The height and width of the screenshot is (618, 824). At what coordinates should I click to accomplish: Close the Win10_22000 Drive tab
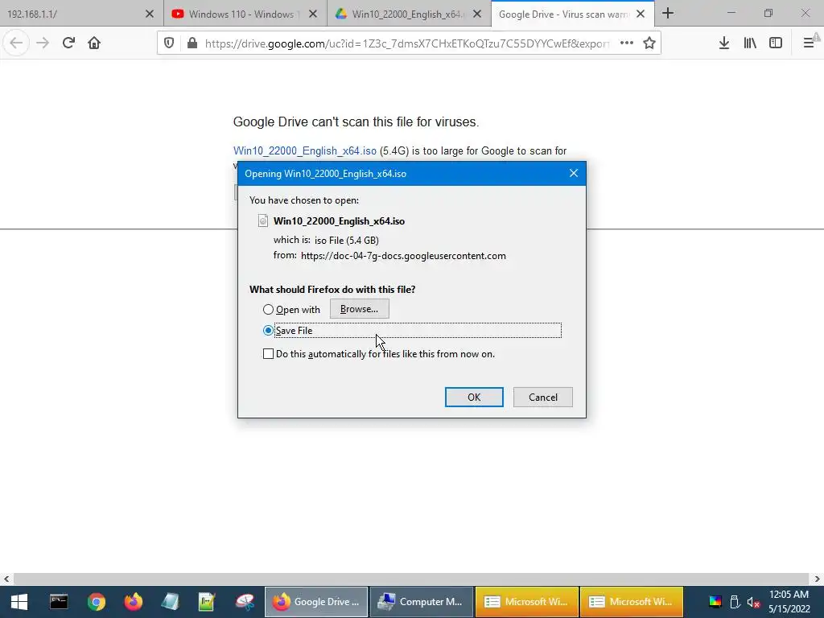click(x=477, y=14)
